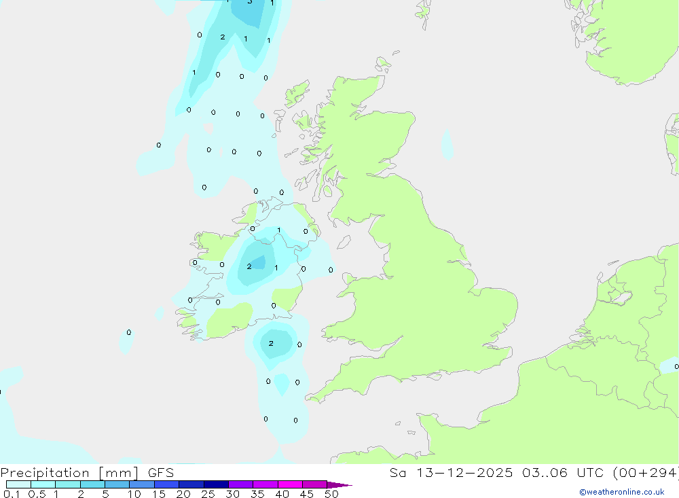This screenshot has width=679, height=498.
Task: Click the "0.1" legend scale label
Action: coord(12,494)
